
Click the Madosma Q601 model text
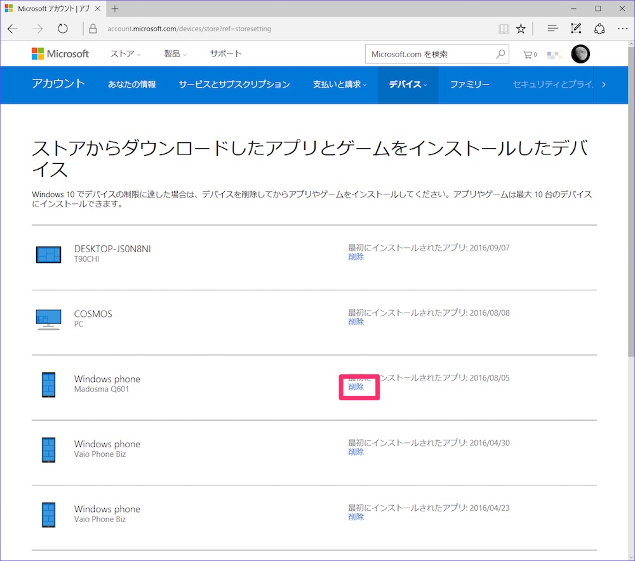(x=102, y=389)
